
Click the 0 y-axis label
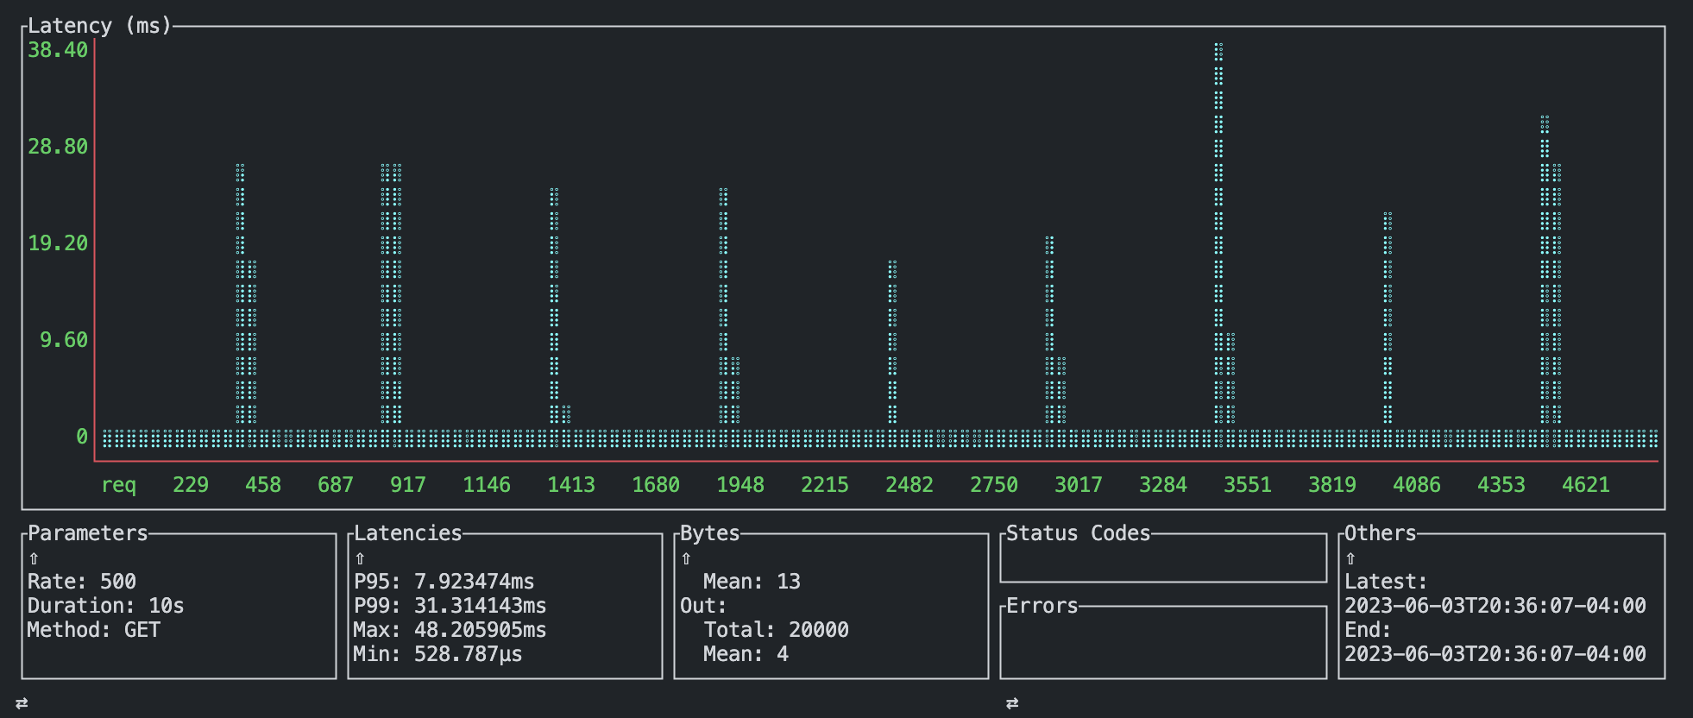(x=82, y=437)
